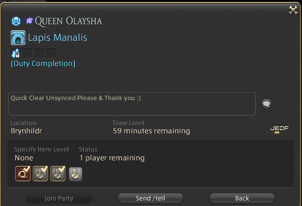Go Back to the party finder list
This screenshot has width=302, height=206.
(242, 198)
